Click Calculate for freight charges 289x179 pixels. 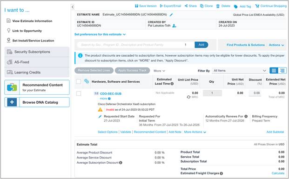278,173
